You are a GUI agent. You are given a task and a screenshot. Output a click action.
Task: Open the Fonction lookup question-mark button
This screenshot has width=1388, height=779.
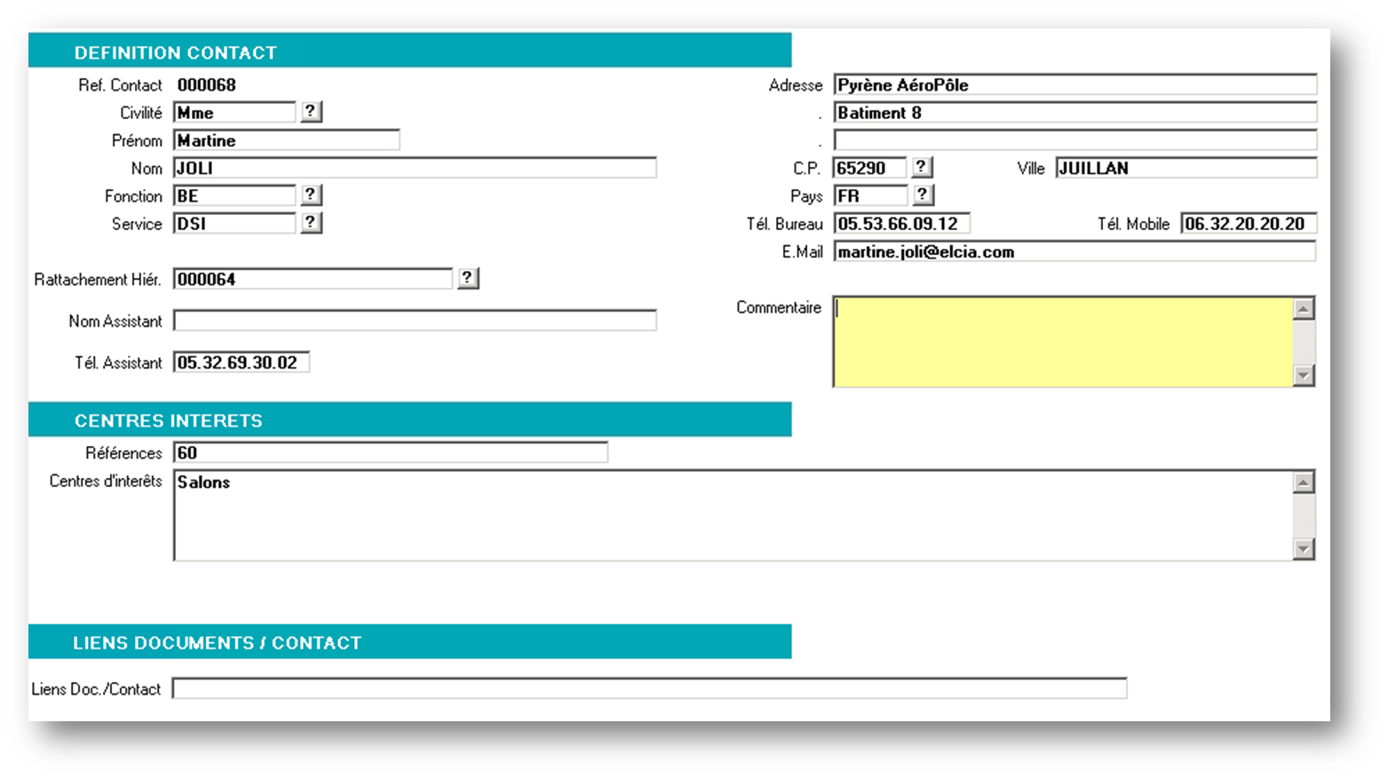(x=310, y=195)
